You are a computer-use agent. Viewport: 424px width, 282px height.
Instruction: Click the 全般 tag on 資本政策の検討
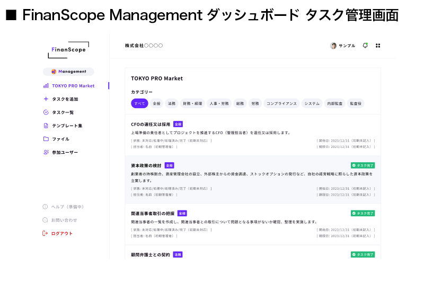169,165
